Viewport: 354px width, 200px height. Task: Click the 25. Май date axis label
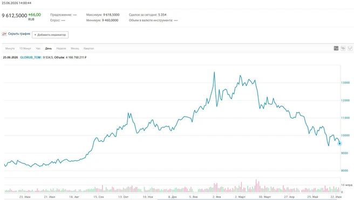tap(312, 197)
